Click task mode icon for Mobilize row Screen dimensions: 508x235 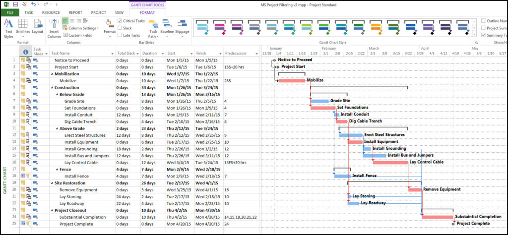tap(35, 81)
